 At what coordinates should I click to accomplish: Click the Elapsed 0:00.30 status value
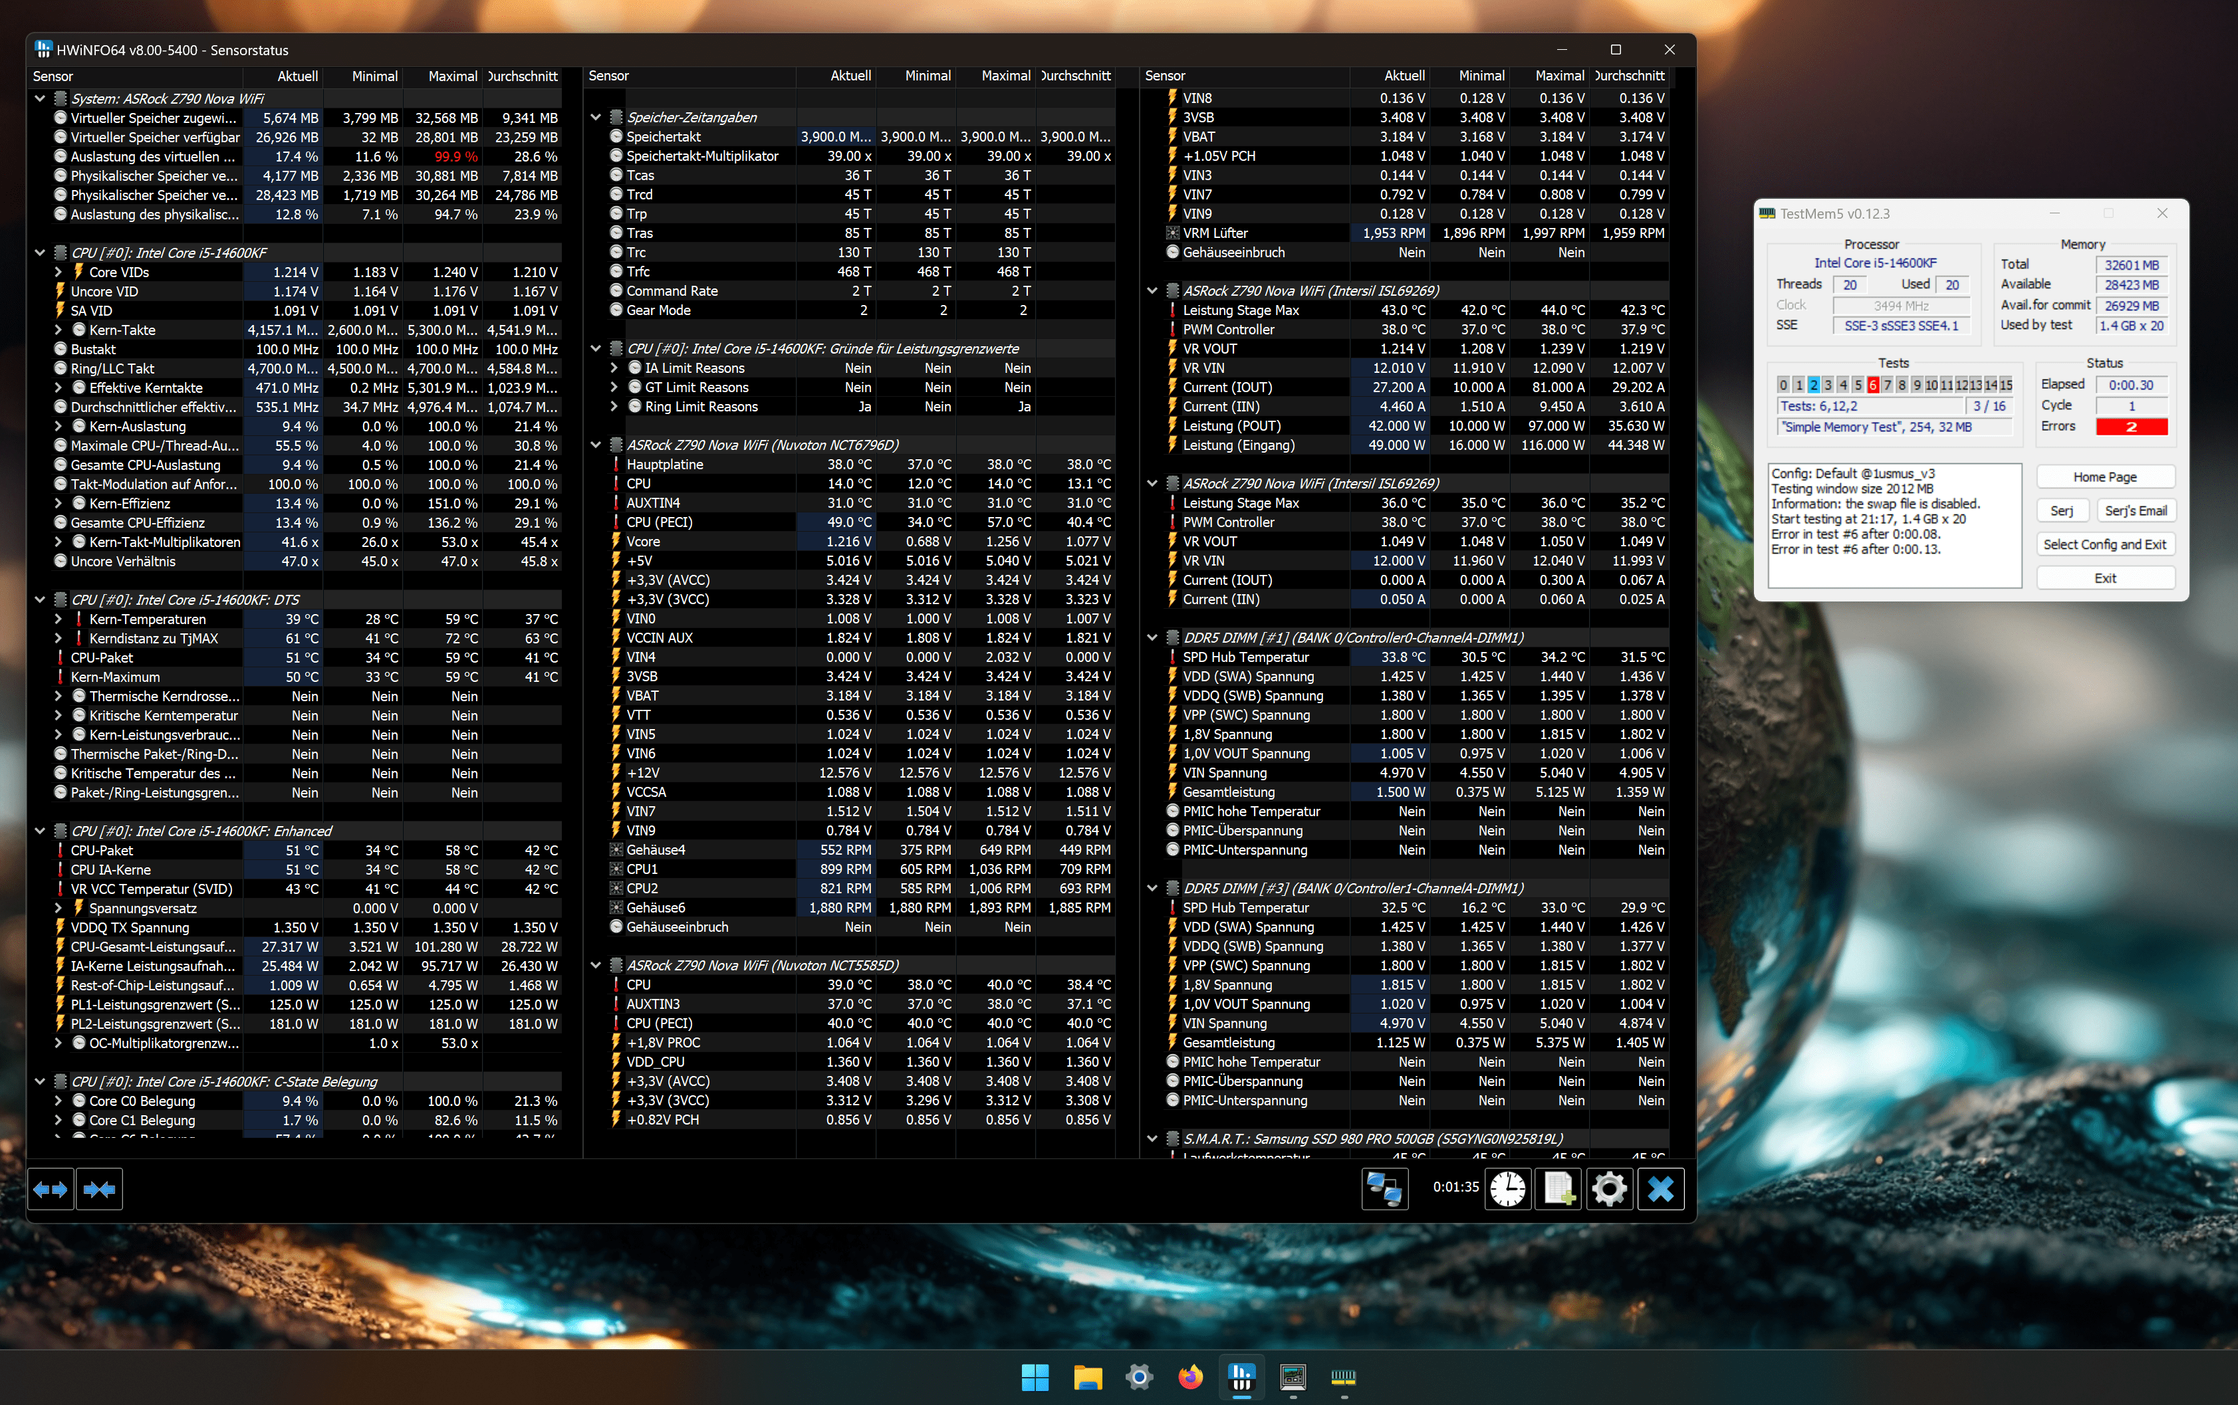tap(2132, 385)
